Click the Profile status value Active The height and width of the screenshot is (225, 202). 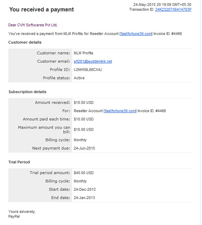(79, 78)
